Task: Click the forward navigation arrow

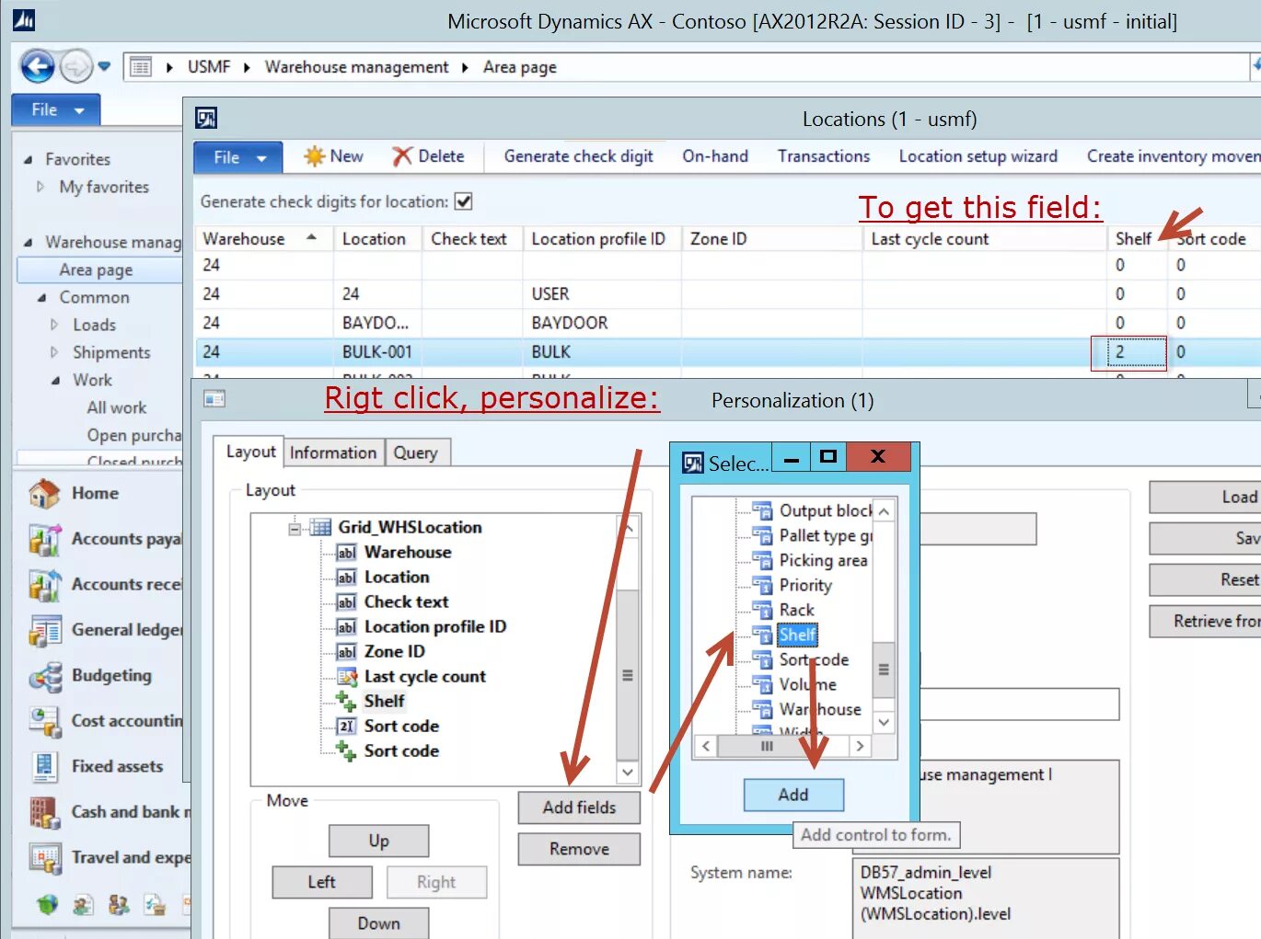Action: (x=76, y=66)
